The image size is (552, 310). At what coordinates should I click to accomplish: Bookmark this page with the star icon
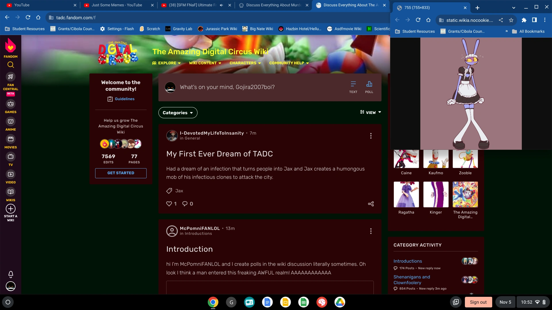click(511, 20)
